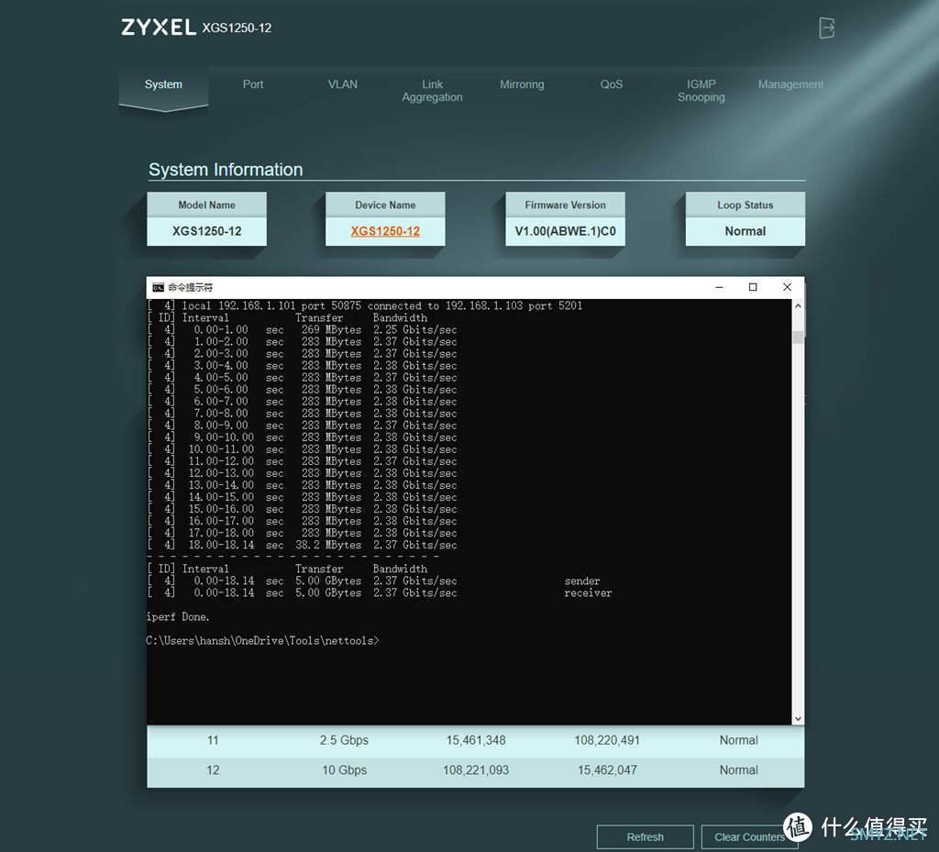Switch to the Port tab

point(253,84)
